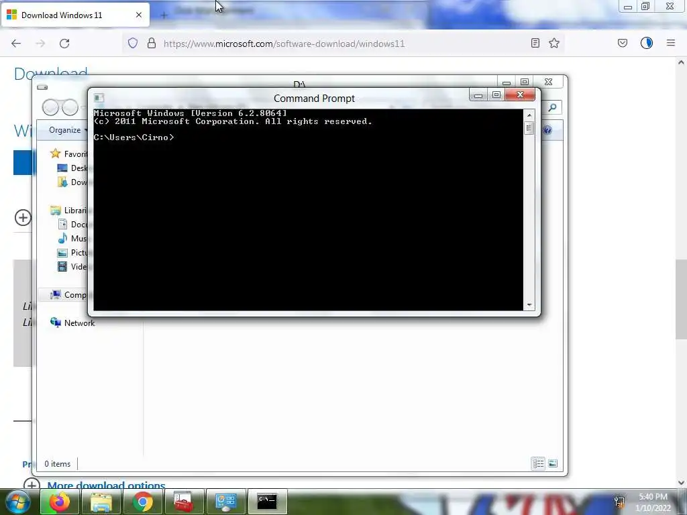Select Computer in Explorer navigation pane
The image size is (687, 515).
click(68, 295)
